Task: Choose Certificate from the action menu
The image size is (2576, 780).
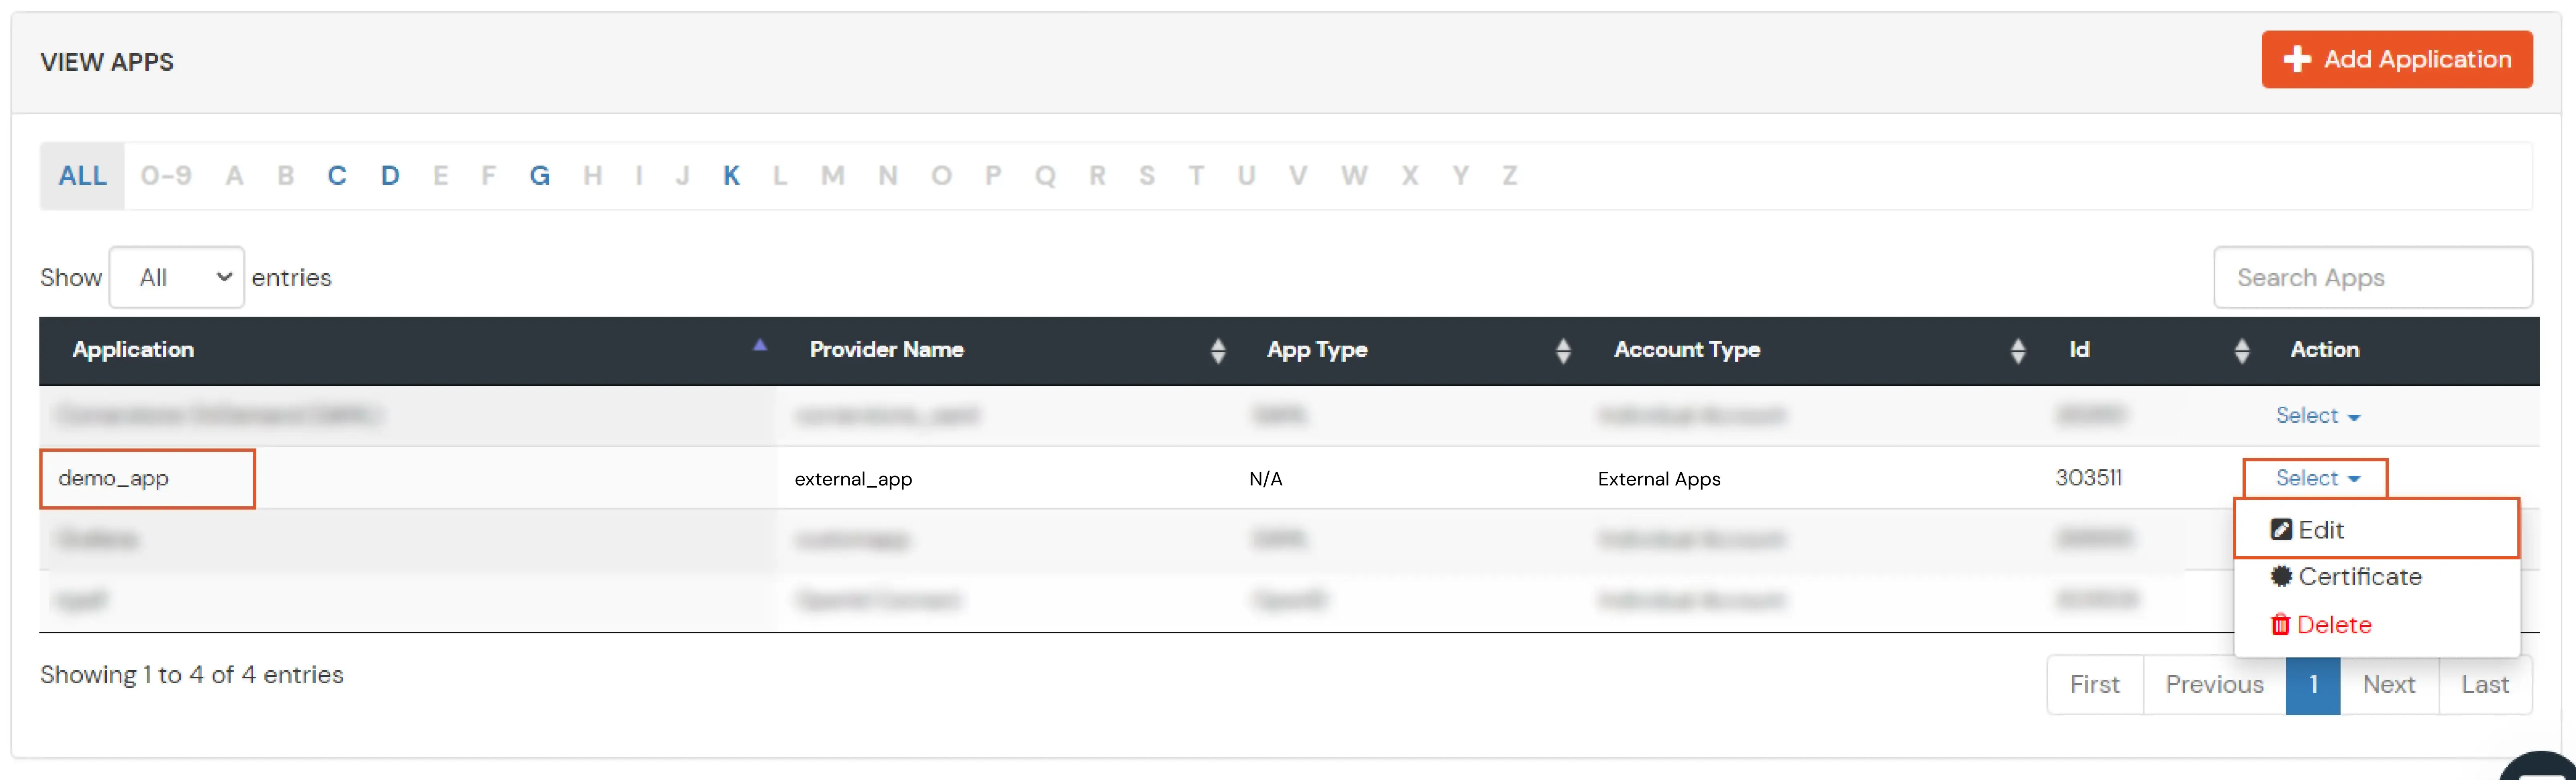Action: 2359,576
